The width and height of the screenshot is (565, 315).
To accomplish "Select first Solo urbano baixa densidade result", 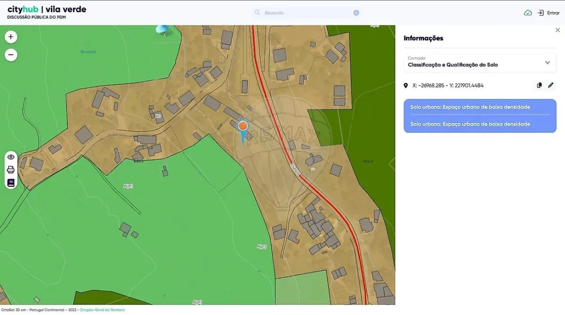I will [x=470, y=107].
